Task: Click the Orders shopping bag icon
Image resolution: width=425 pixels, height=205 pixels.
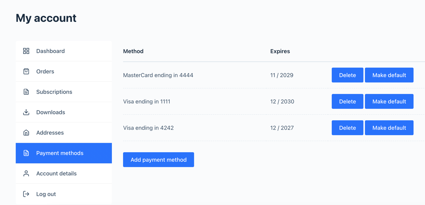Action: point(26,71)
